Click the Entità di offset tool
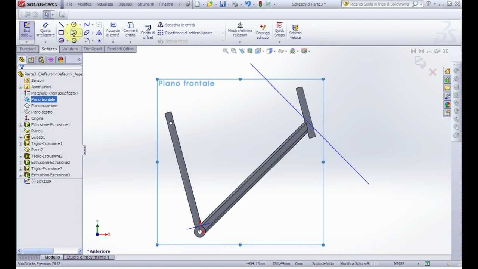This screenshot has width=478, height=269. [x=148, y=32]
